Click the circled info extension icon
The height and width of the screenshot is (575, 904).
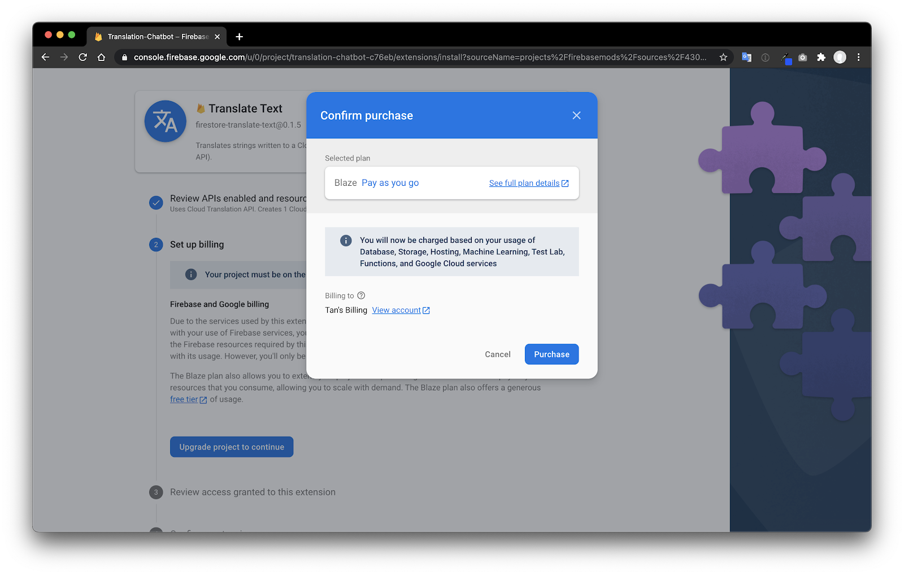[x=765, y=57]
